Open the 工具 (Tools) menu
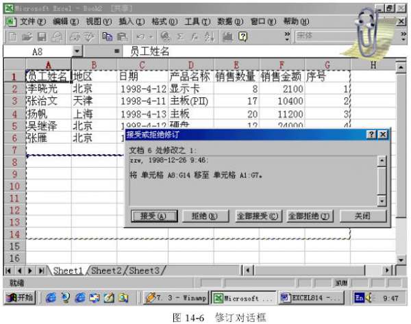The height and width of the screenshot is (324, 411). [x=195, y=21]
